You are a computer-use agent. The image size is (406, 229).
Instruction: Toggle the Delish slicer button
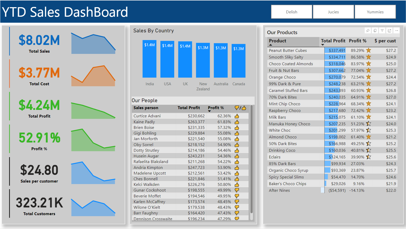tap(292, 12)
